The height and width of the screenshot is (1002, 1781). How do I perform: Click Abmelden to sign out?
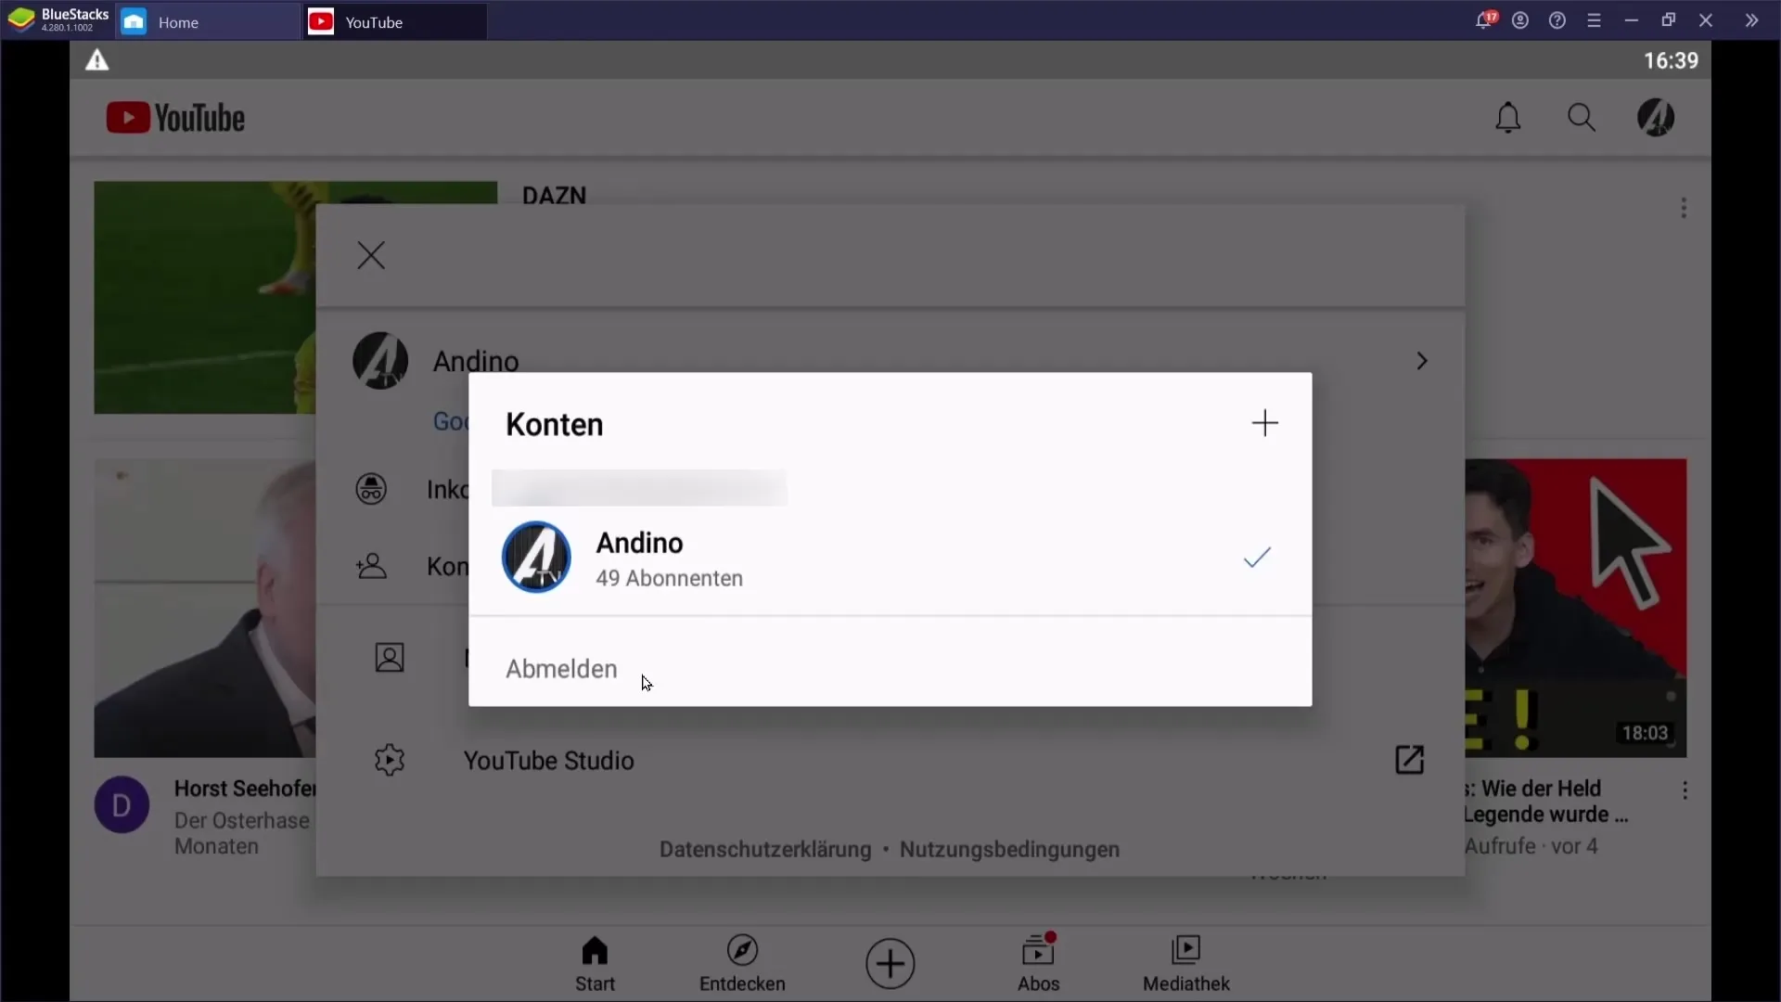point(561,669)
